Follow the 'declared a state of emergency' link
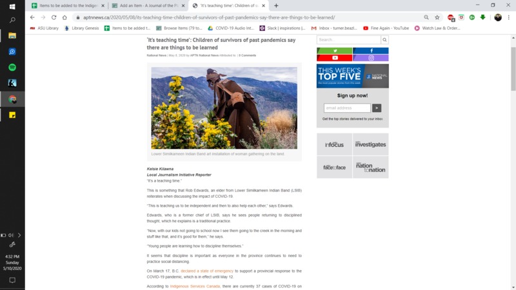Viewport: 516px width, 290px height. click(x=207, y=271)
